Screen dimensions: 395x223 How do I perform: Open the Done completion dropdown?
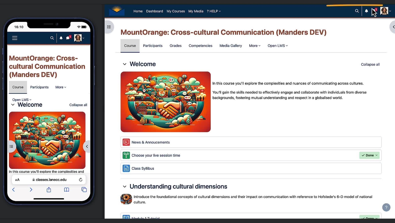click(369, 155)
